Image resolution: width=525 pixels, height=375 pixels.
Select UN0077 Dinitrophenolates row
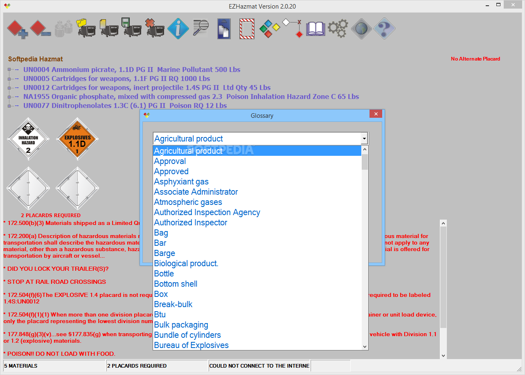[125, 106]
